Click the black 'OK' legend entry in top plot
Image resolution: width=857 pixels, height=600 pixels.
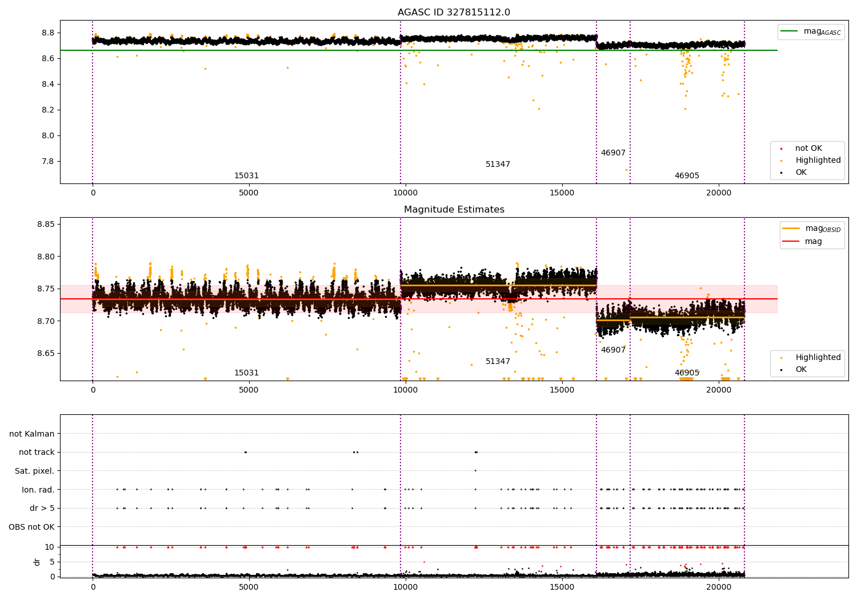tap(793, 173)
